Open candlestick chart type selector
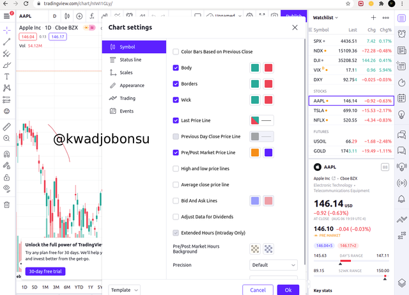 click(67, 16)
